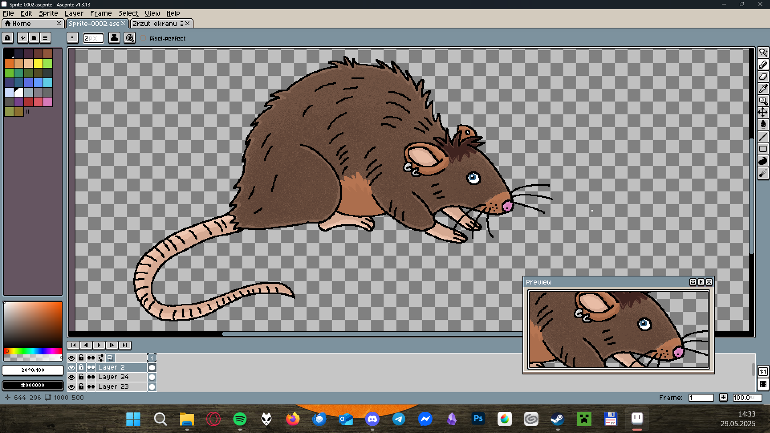
Task: Select the Line tool
Action: click(763, 137)
